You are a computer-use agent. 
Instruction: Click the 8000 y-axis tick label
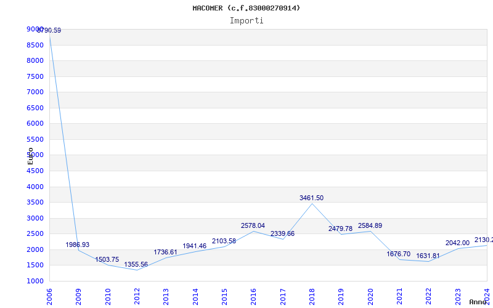[35, 60]
